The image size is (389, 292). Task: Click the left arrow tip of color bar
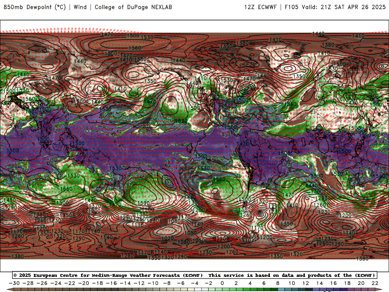tap(9, 290)
